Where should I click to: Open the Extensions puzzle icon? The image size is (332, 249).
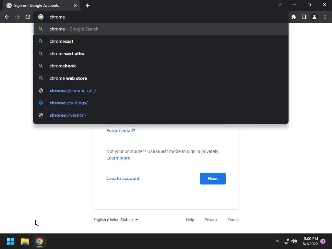coord(294,17)
